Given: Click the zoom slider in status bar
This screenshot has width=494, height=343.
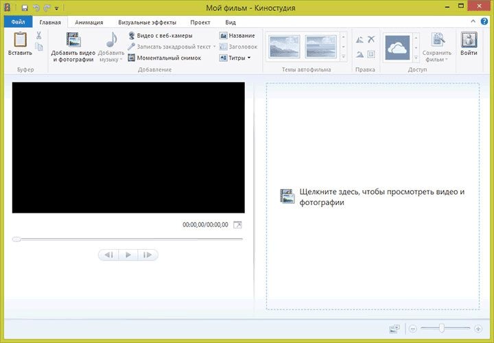Looking at the screenshot, I should [442, 329].
